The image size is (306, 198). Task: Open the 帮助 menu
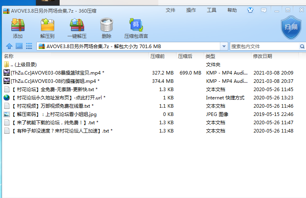[x=232, y=10]
